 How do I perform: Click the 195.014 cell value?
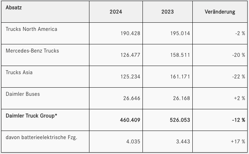pyautogui.click(x=181, y=33)
